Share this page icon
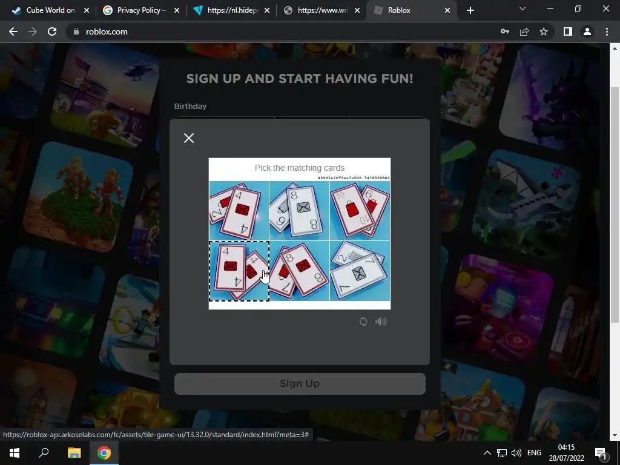 tap(524, 31)
